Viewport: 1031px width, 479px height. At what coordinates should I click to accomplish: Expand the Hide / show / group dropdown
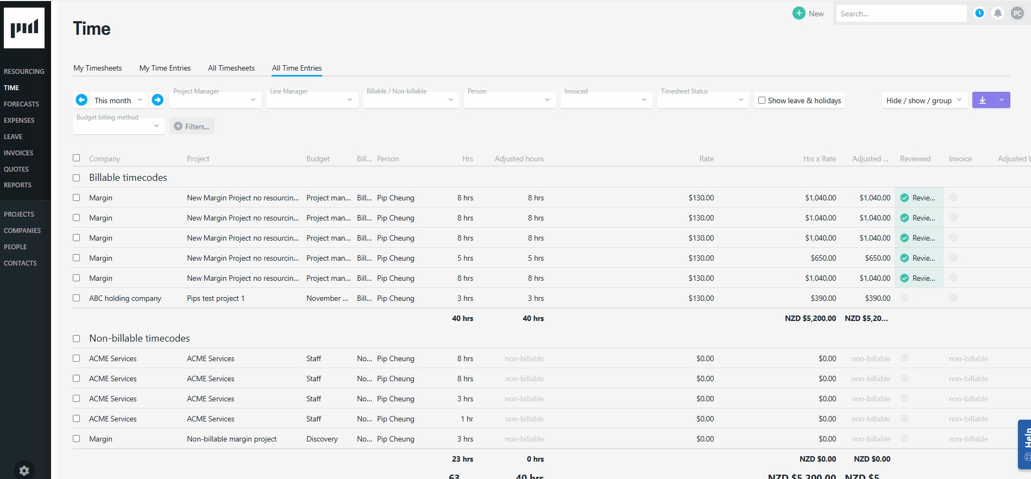925,100
